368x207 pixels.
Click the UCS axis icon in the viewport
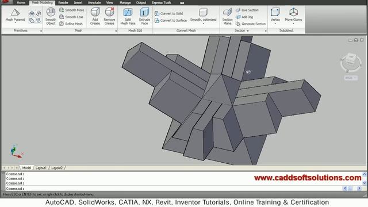tap(17, 151)
